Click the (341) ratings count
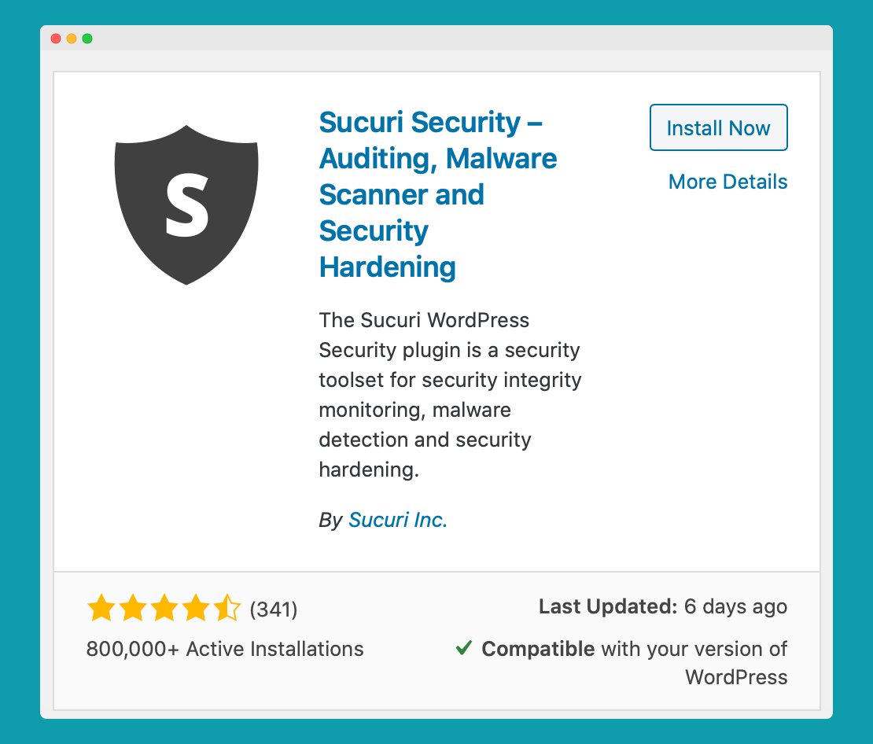Image resolution: width=873 pixels, height=744 pixels. tap(274, 610)
